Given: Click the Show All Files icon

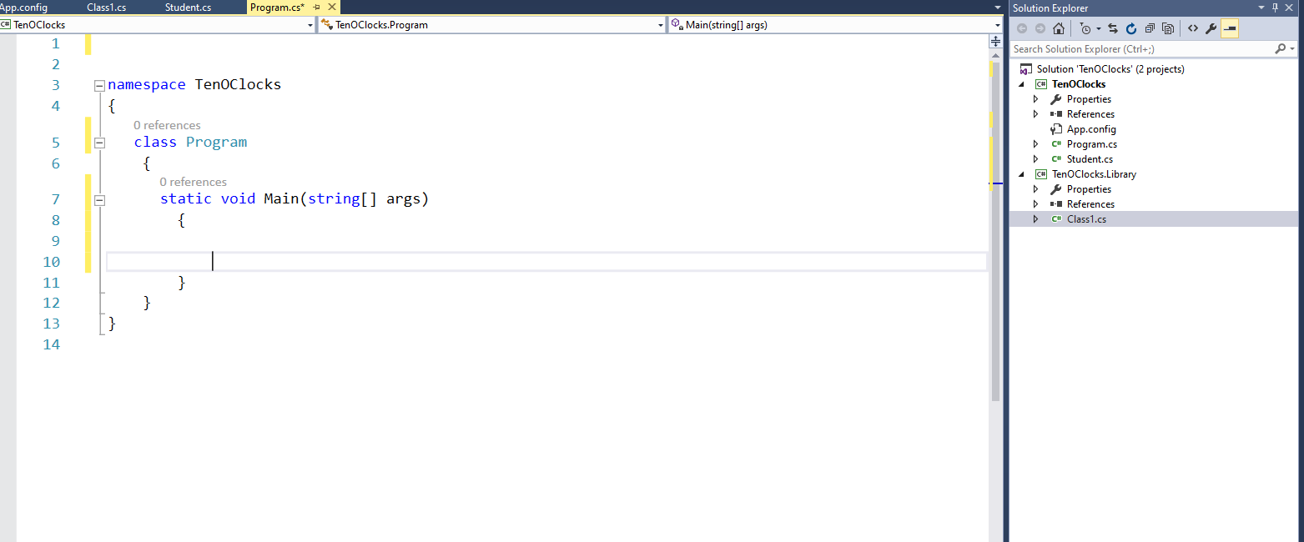Looking at the screenshot, I should coord(1168,28).
